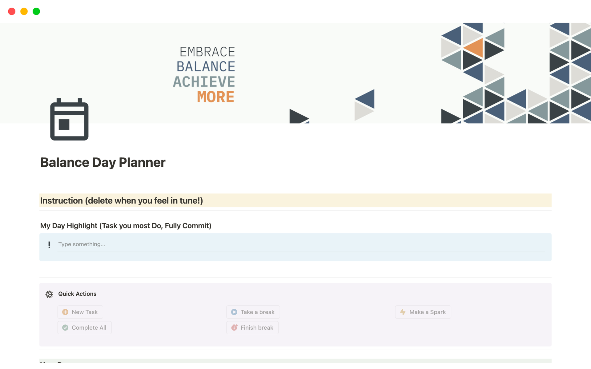
Task: Click the orange plus icon on New Task
Action: tap(65, 312)
